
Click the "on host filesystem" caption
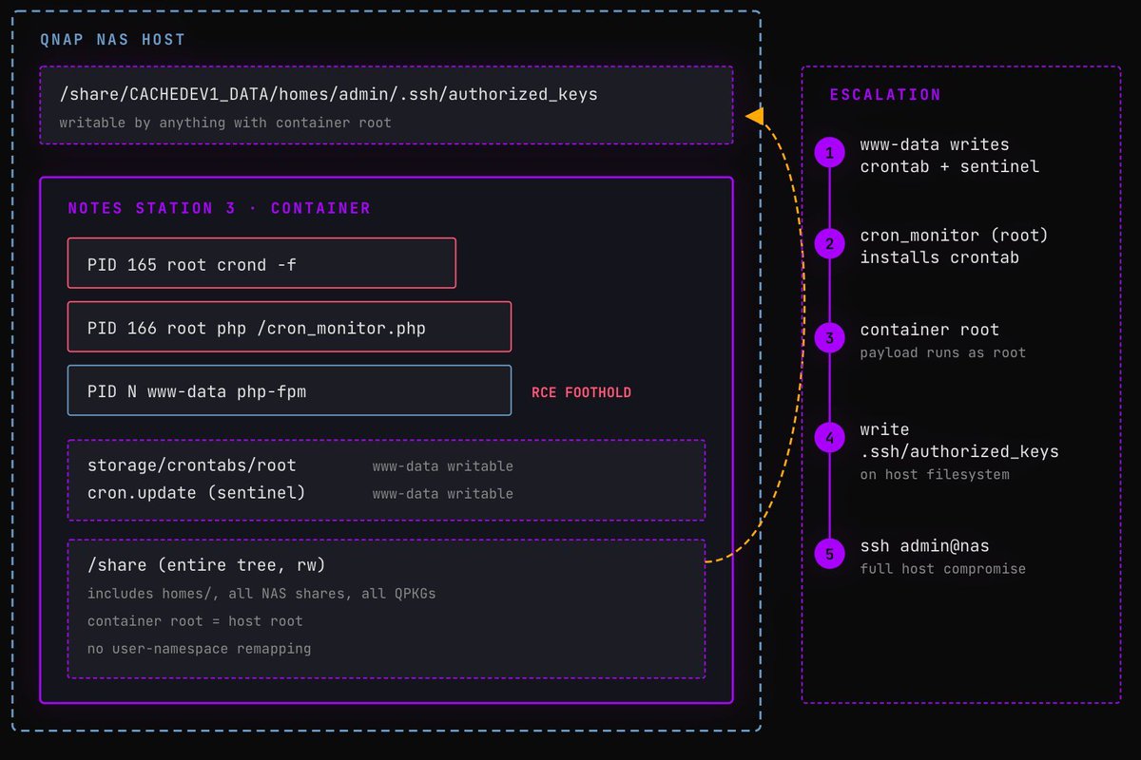pos(935,474)
